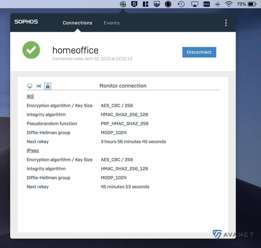Open the S shield menu bar icon
Screen dimensions: 261x248
[x=134, y=4]
